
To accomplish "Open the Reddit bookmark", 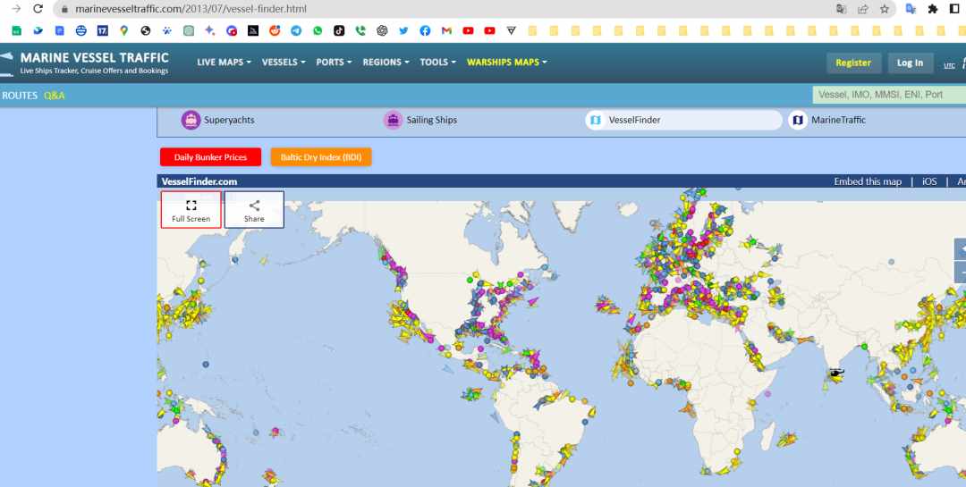I will click(x=275, y=30).
